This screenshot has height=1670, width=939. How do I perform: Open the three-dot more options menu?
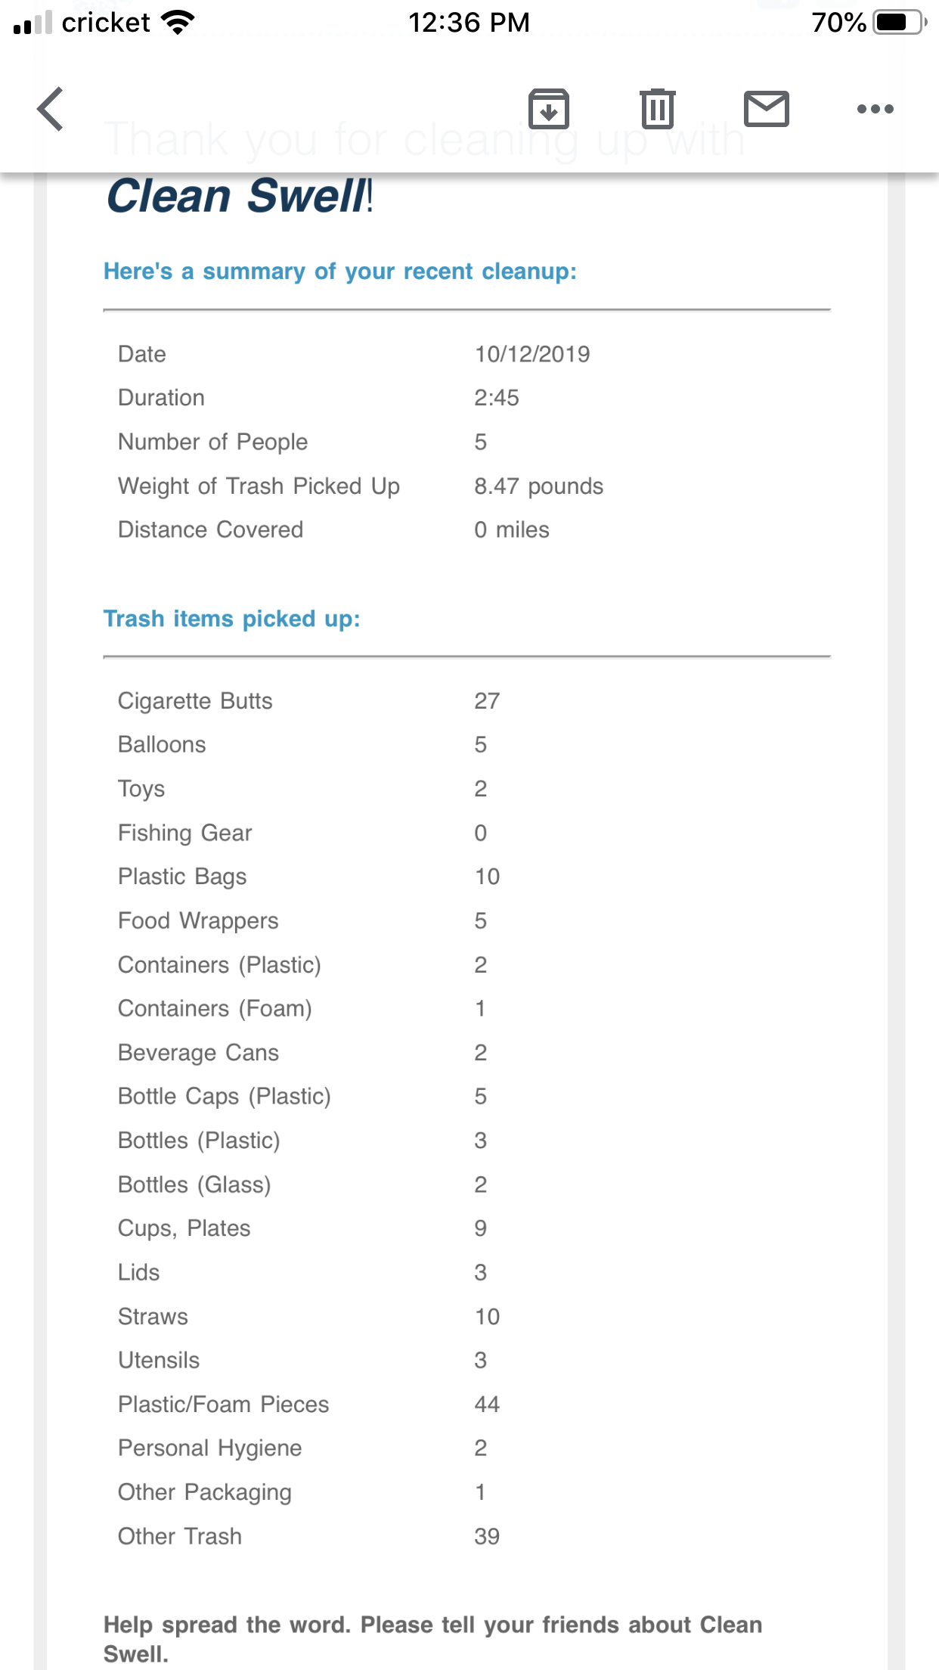pyautogui.click(x=875, y=109)
